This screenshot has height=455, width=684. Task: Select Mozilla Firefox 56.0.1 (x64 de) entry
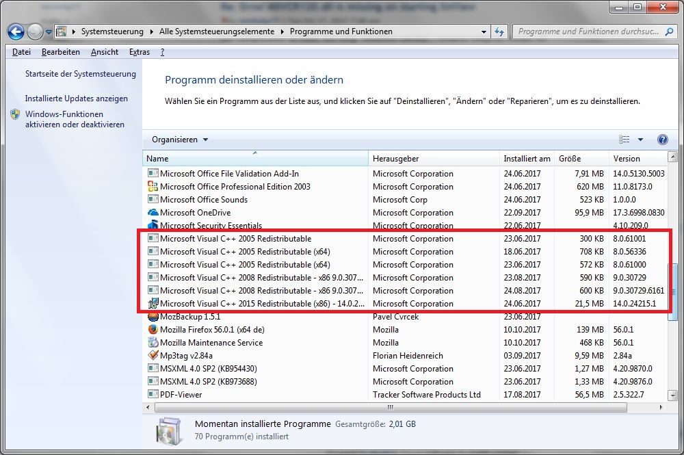[213, 329]
